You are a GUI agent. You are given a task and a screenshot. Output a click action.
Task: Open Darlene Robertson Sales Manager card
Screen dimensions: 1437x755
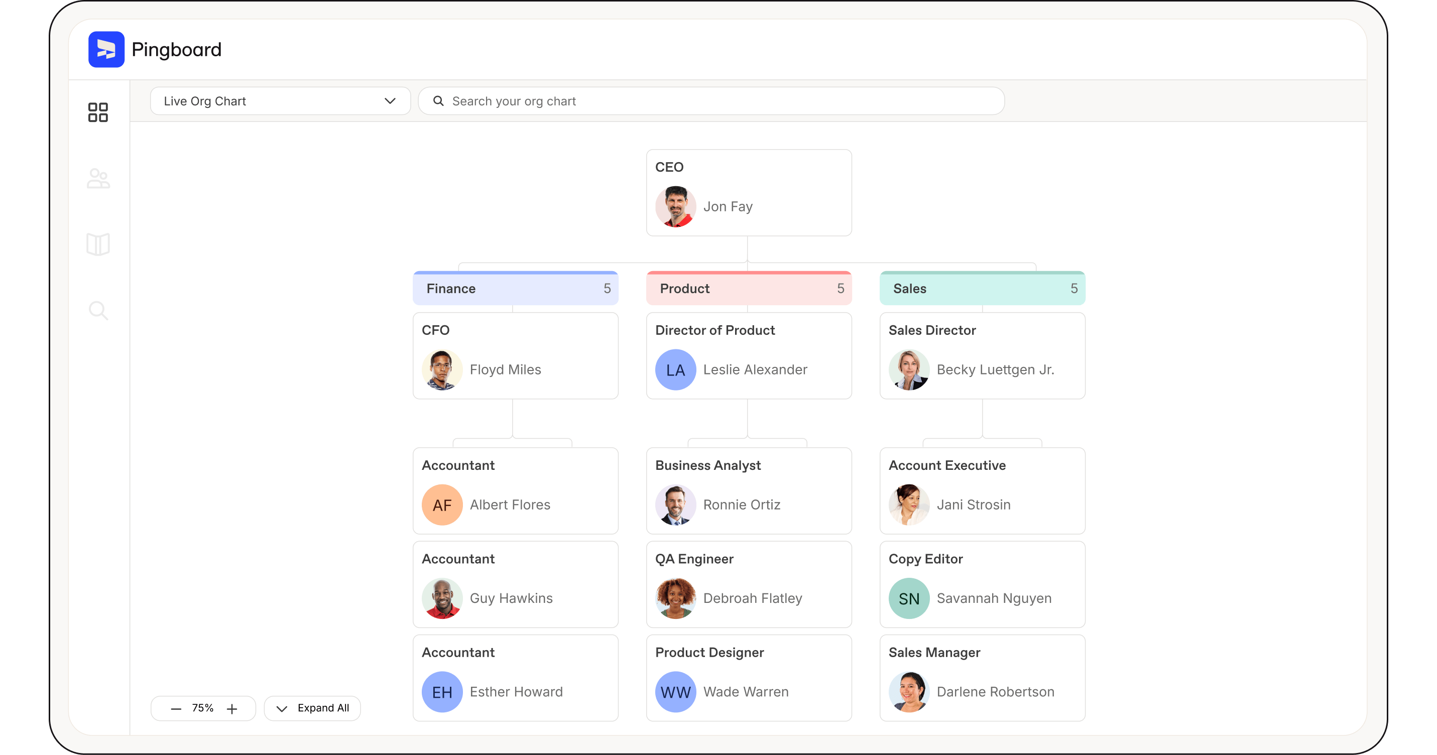coord(982,678)
